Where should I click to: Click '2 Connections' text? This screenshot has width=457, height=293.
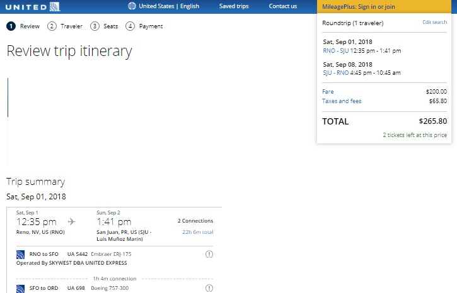tap(195, 221)
